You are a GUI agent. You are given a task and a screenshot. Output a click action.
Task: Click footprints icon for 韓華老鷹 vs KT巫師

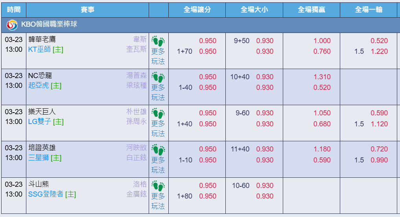[x=158, y=41]
